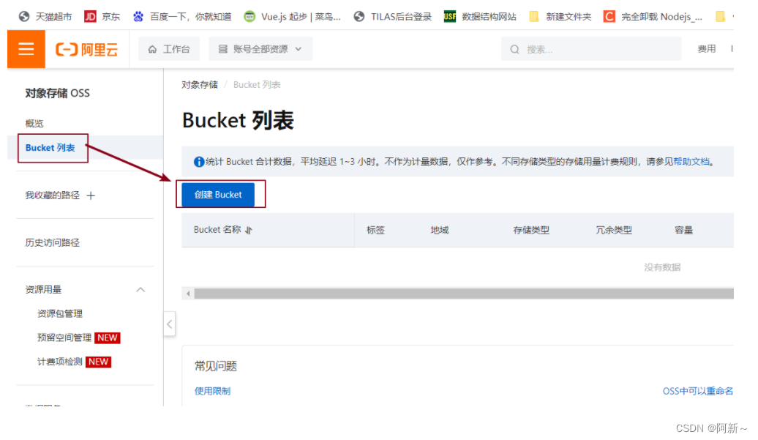Image resolution: width=758 pixels, height=440 pixels.
Task: Click the 存储类型 column header
Action: click(531, 230)
